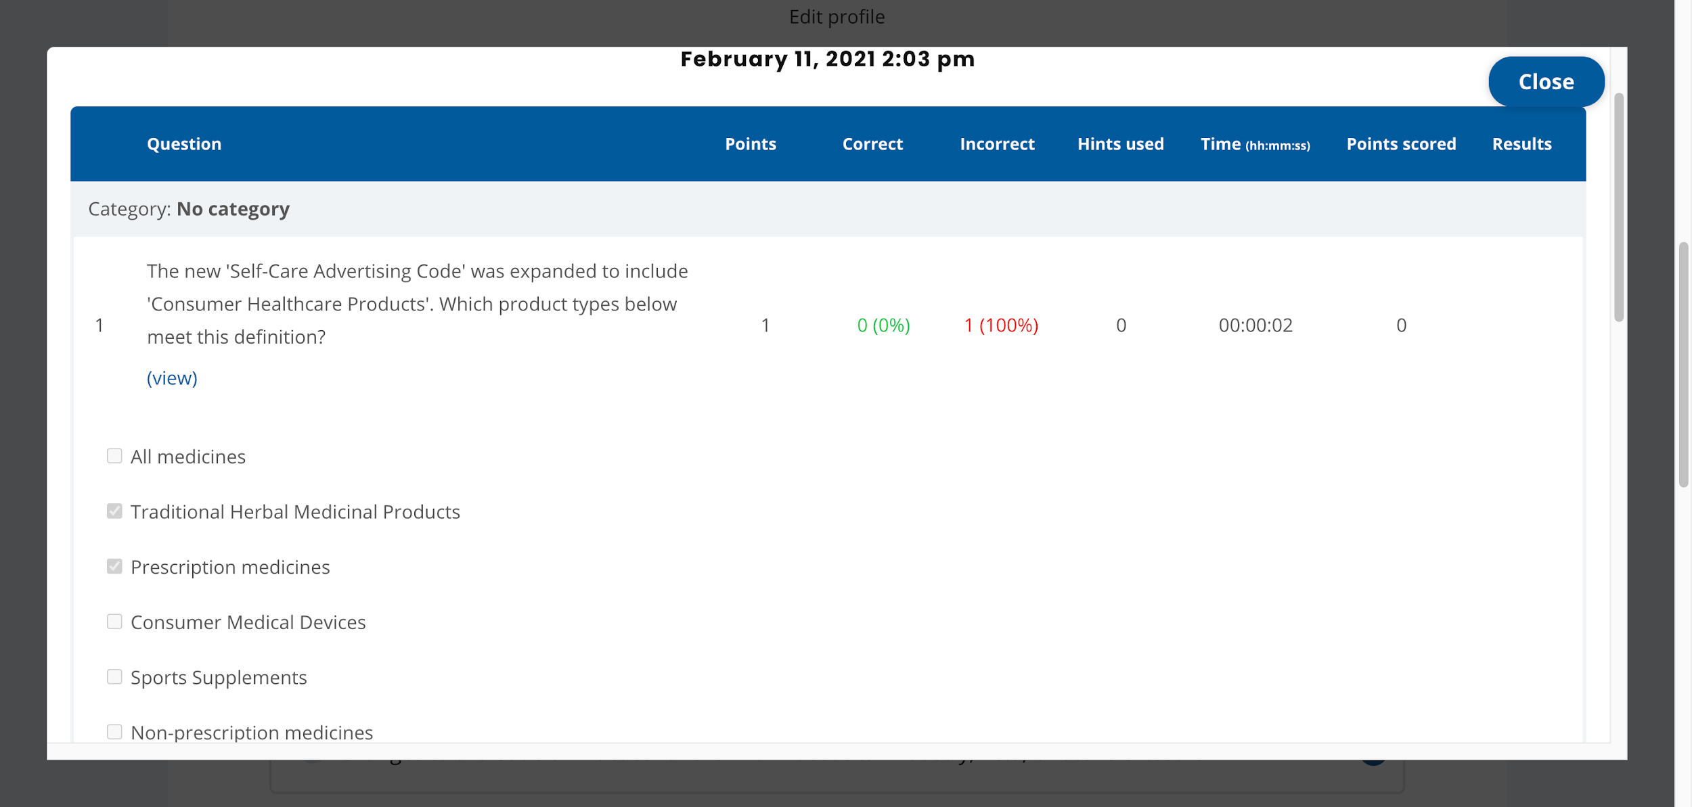This screenshot has width=1692, height=807.
Task: Click the Time (hh:mm:ss) column header
Action: click(1254, 144)
